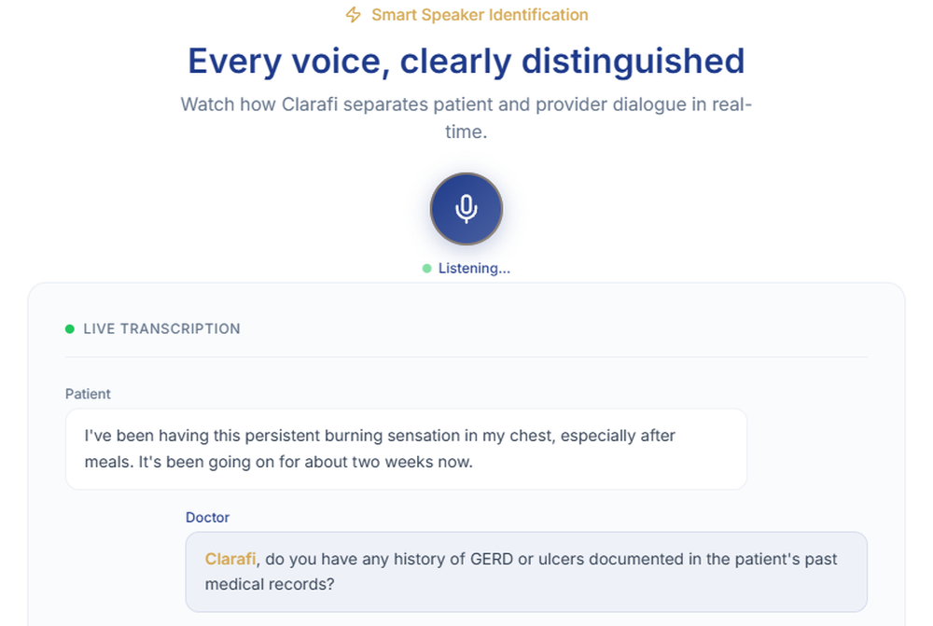Viewport: 933px width, 626px height.
Task: Click the pulsing recording indicator below the mic
Action: pos(426,268)
